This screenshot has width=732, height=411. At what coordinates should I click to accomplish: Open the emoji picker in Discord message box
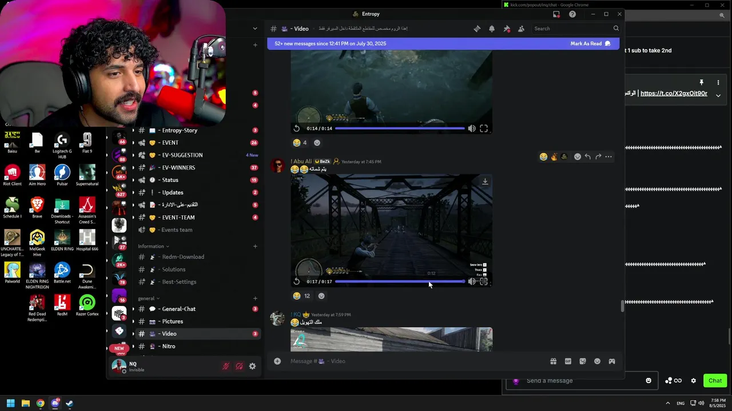coord(597,361)
